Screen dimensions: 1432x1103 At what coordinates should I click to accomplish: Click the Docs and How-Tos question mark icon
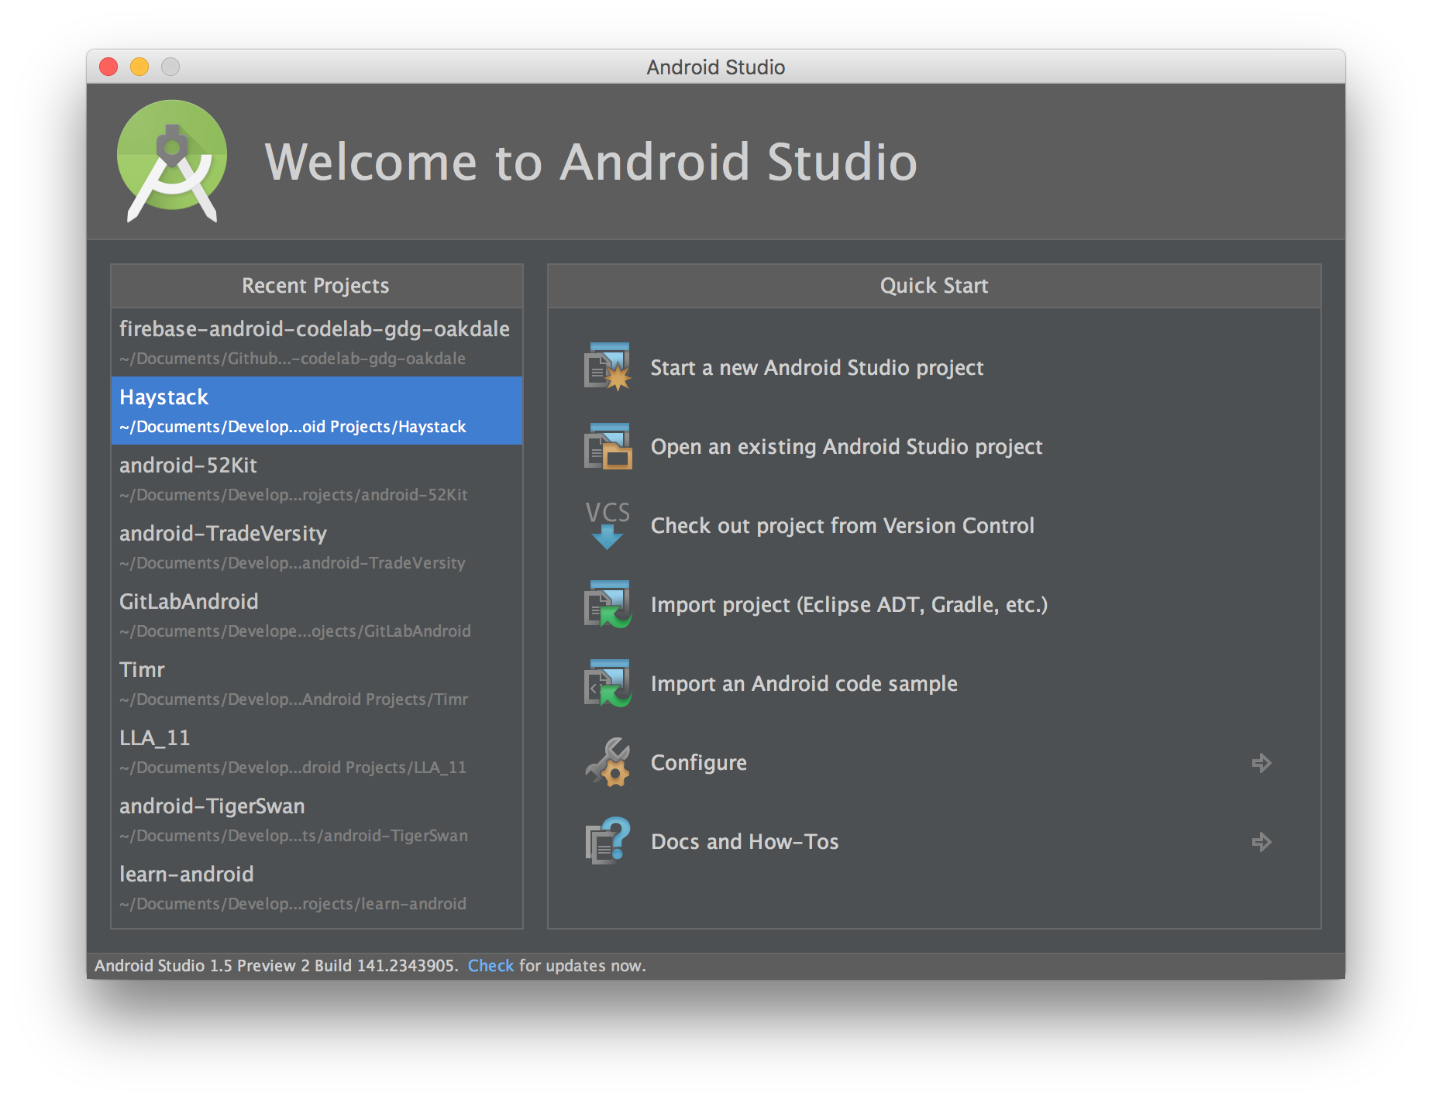pos(608,841)
